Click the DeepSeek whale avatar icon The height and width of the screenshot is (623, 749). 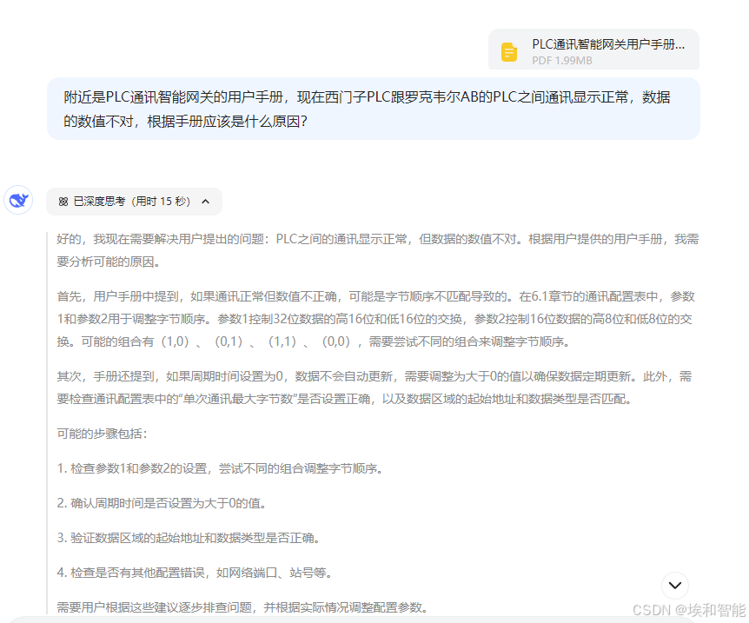[x=18, y=200]
